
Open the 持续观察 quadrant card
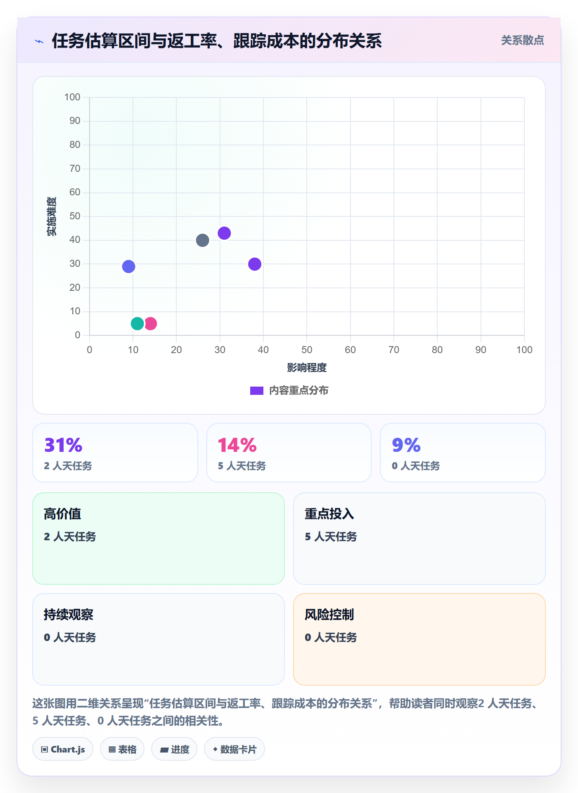point(159,639)
